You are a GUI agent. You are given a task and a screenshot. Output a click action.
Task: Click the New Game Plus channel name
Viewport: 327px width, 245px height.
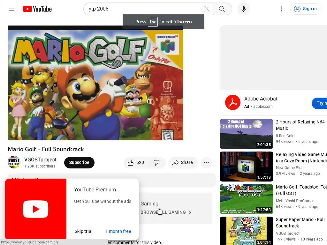click(x=289, y=168)
